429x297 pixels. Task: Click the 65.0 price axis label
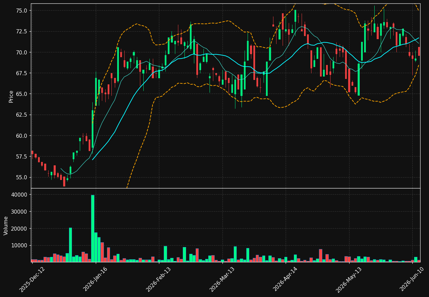pyautogui.click(x=21, y=94)
